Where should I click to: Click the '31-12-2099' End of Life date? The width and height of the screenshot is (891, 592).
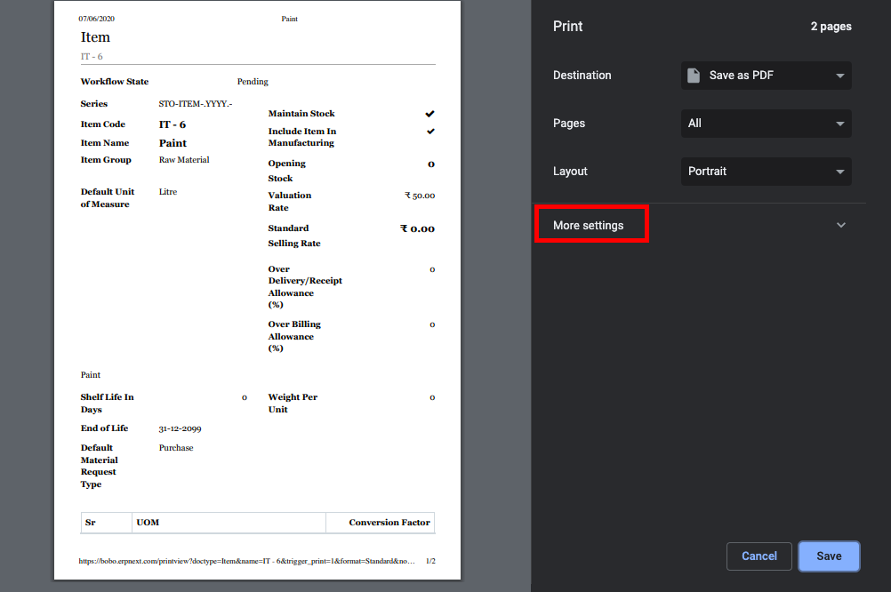coord(180,428)
